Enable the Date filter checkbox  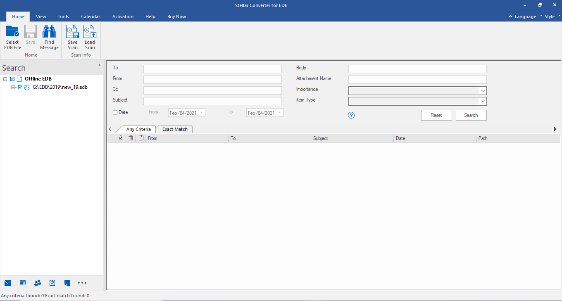click(x=115, y=112)
